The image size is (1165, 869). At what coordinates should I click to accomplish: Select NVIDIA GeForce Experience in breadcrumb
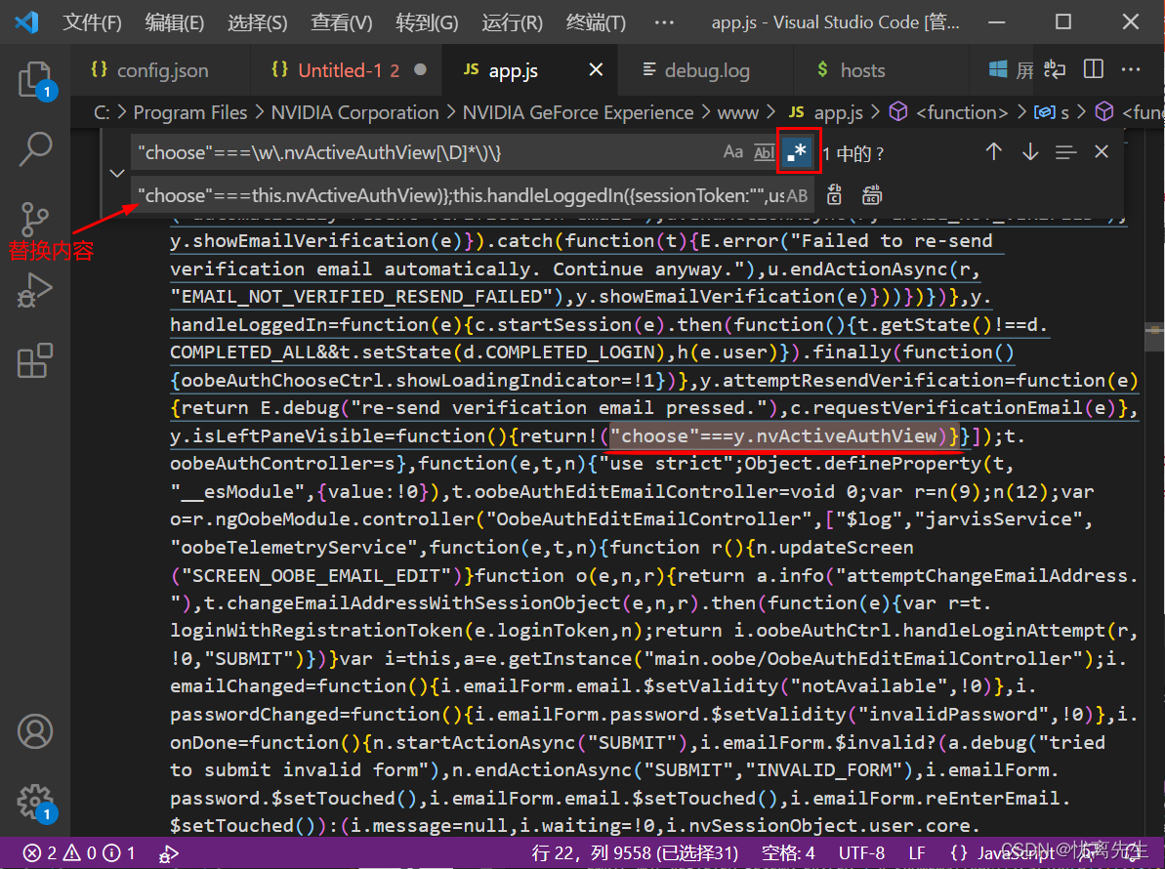tap(578, 113)
